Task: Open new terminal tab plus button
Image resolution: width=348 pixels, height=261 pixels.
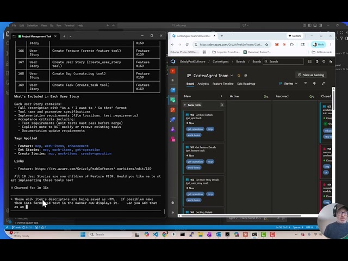Action: (64, 36)
